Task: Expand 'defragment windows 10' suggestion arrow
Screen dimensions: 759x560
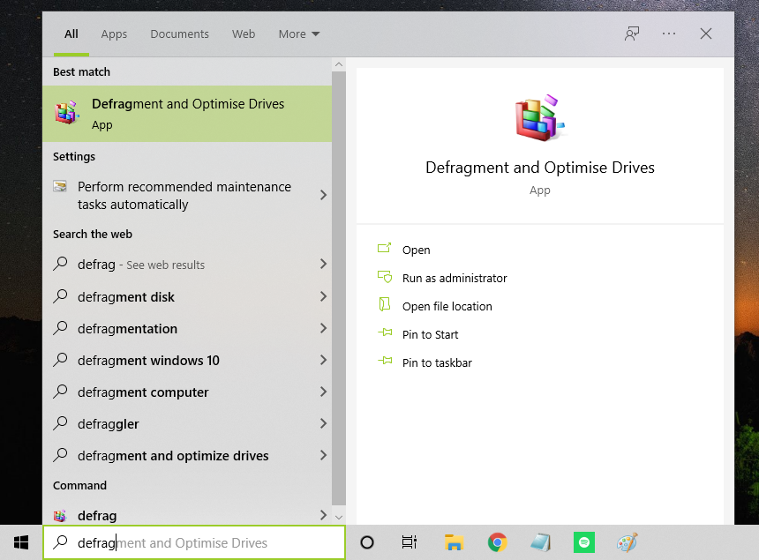Action: tap(323, 361)
